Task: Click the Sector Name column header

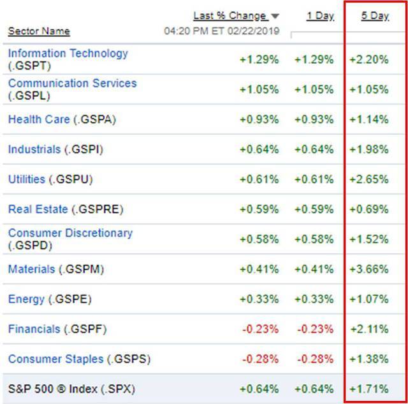Action: pos(39,31)
